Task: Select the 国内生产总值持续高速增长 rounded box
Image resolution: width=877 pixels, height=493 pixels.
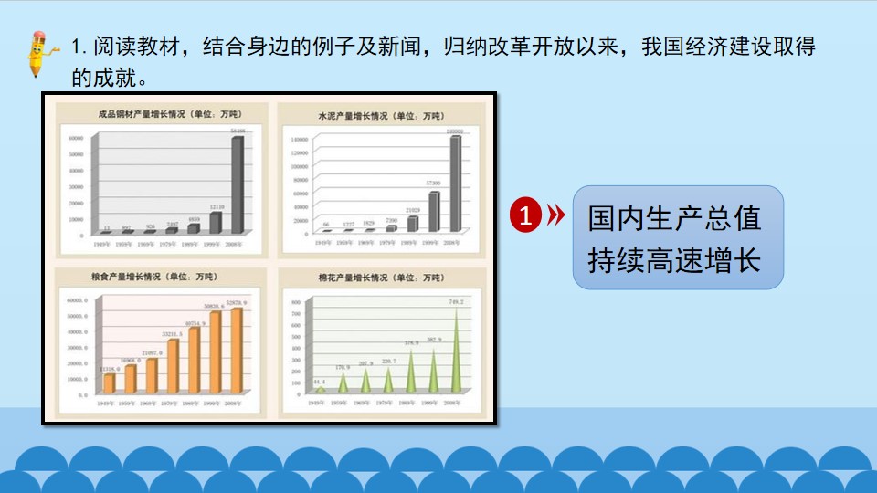Action: 677,237
